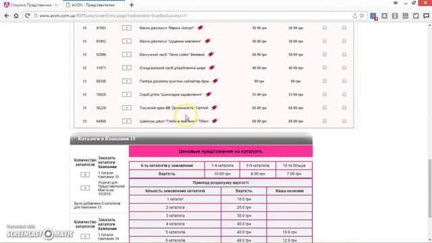This screenshot has width=432, height=243.
Task: Click the '7.00 грн' price cell
Action: [x=294, y=174]
